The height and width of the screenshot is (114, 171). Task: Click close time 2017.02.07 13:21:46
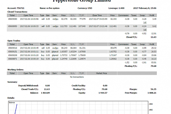pyautogui.click(x=98, y=26)
